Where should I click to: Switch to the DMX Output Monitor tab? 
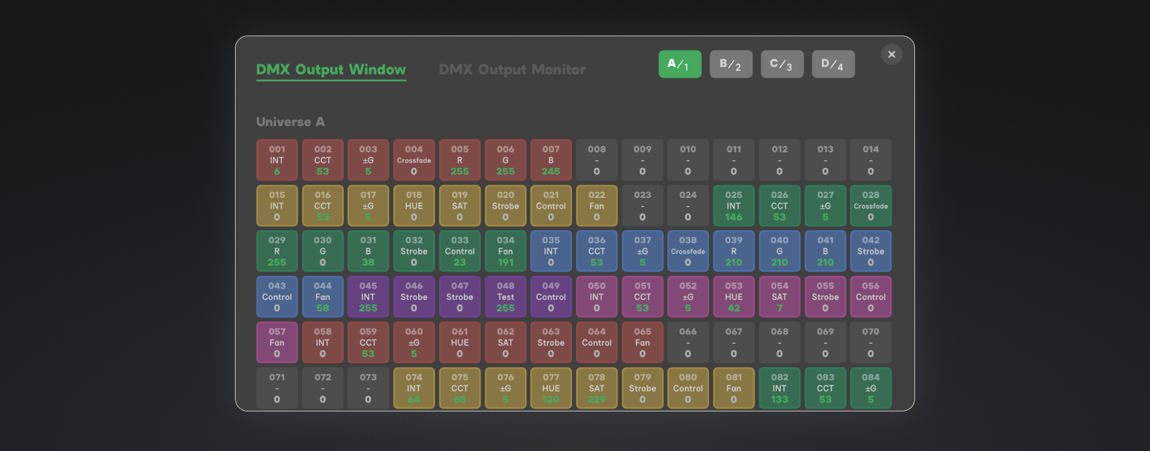512,69
